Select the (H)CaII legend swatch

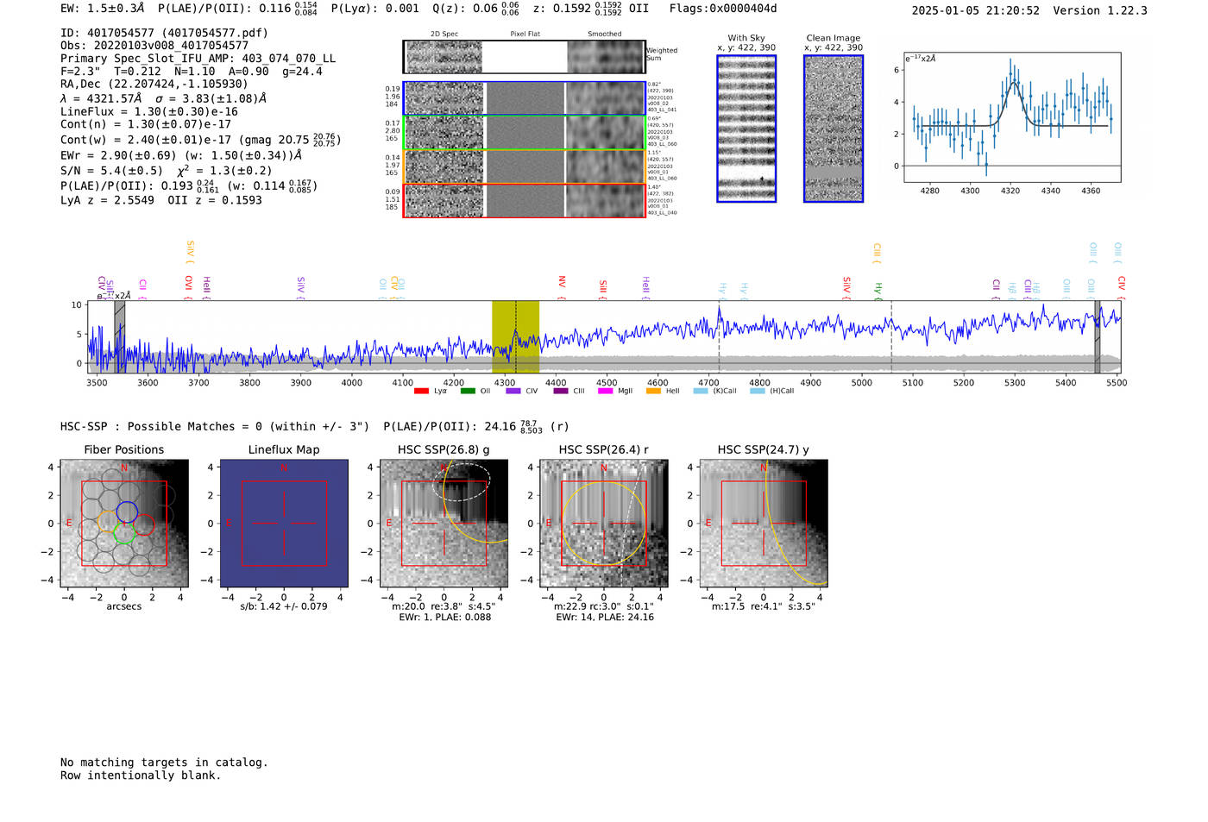click(758, 391)
